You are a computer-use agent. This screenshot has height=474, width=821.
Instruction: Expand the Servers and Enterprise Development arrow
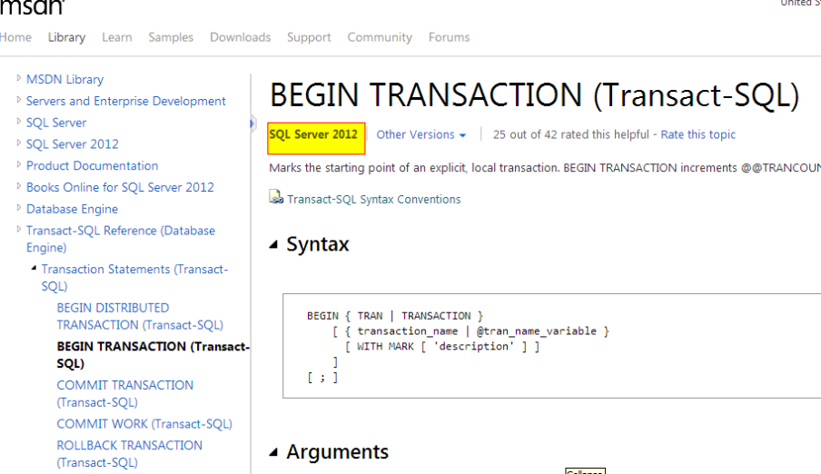point(19,100)
